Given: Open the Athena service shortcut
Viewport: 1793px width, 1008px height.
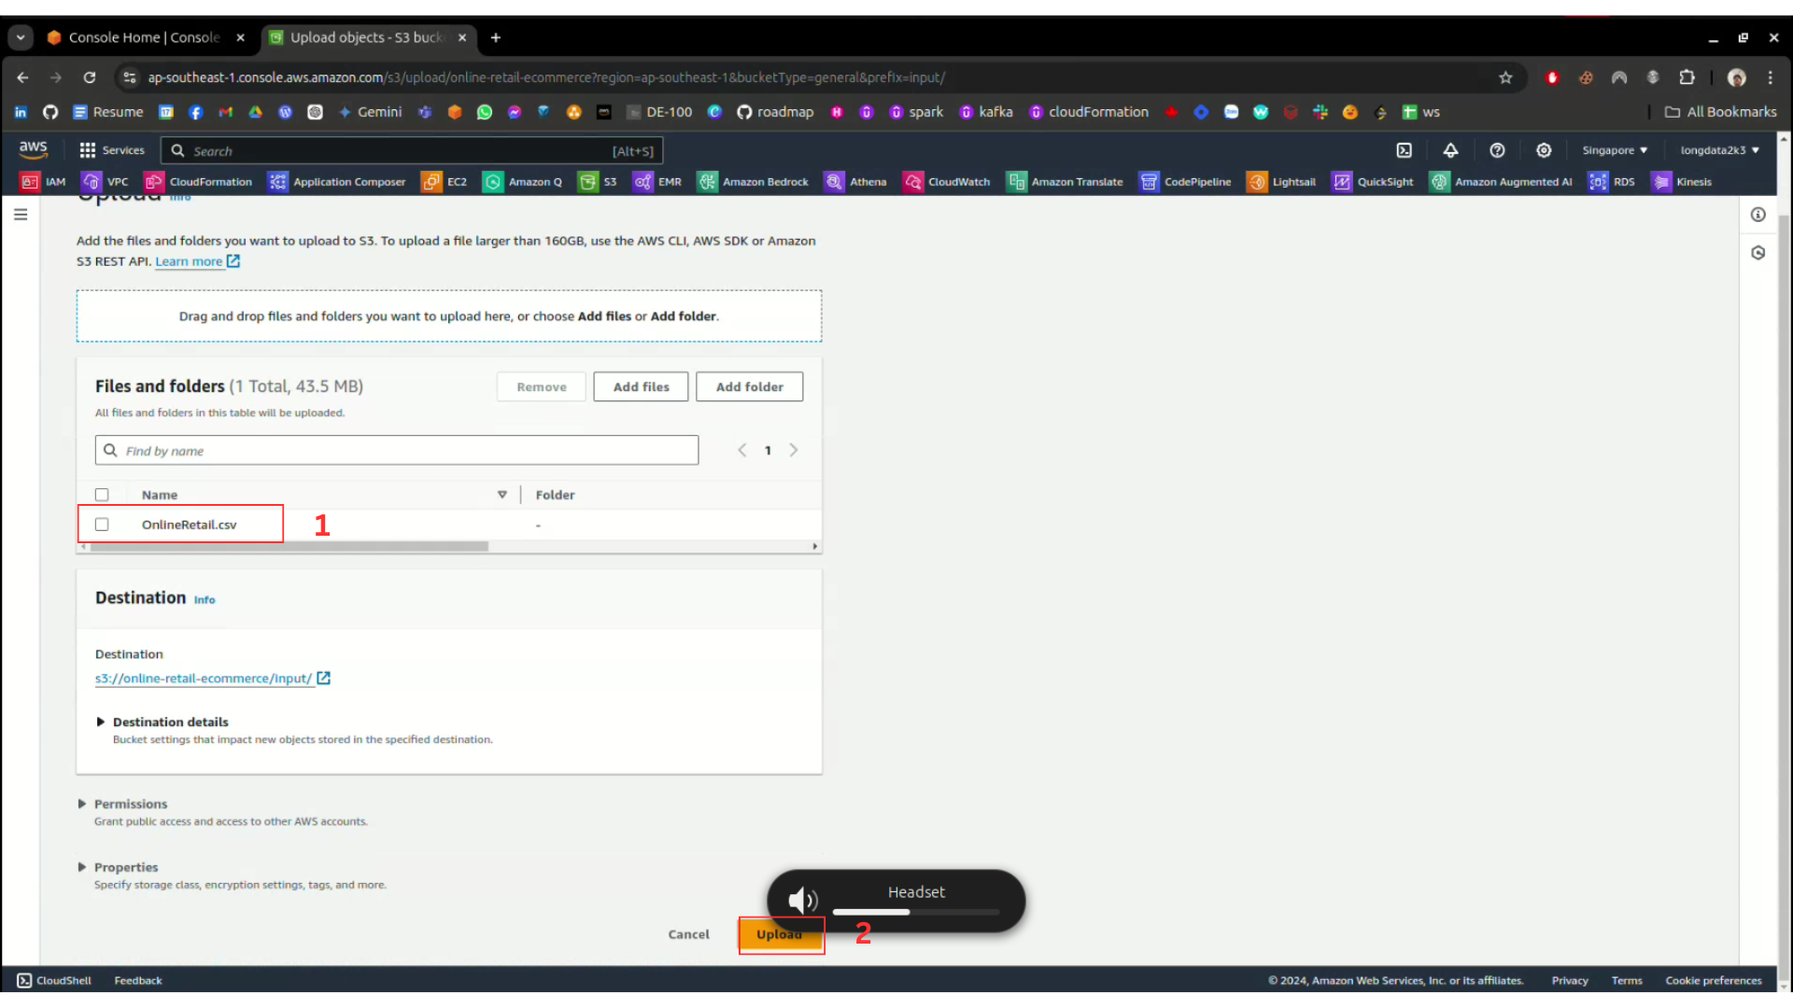Looking at the screenshot, I should [855, 182].
